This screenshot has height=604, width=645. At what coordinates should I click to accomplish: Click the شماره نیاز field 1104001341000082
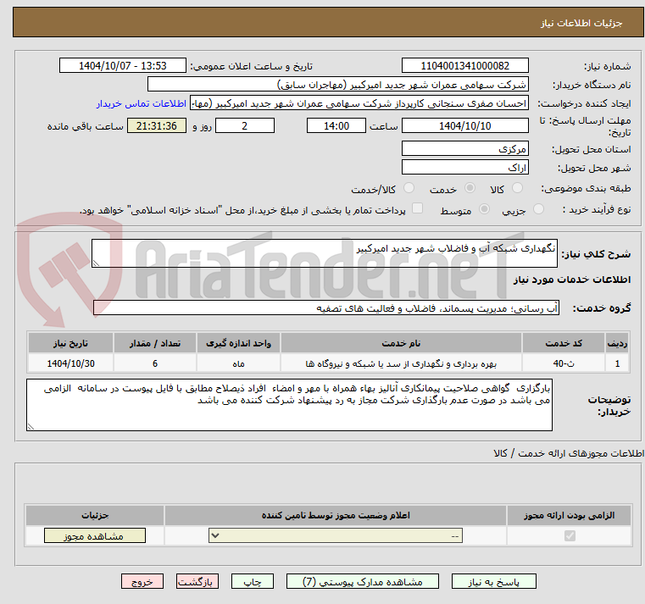click(x=464, y=66)
